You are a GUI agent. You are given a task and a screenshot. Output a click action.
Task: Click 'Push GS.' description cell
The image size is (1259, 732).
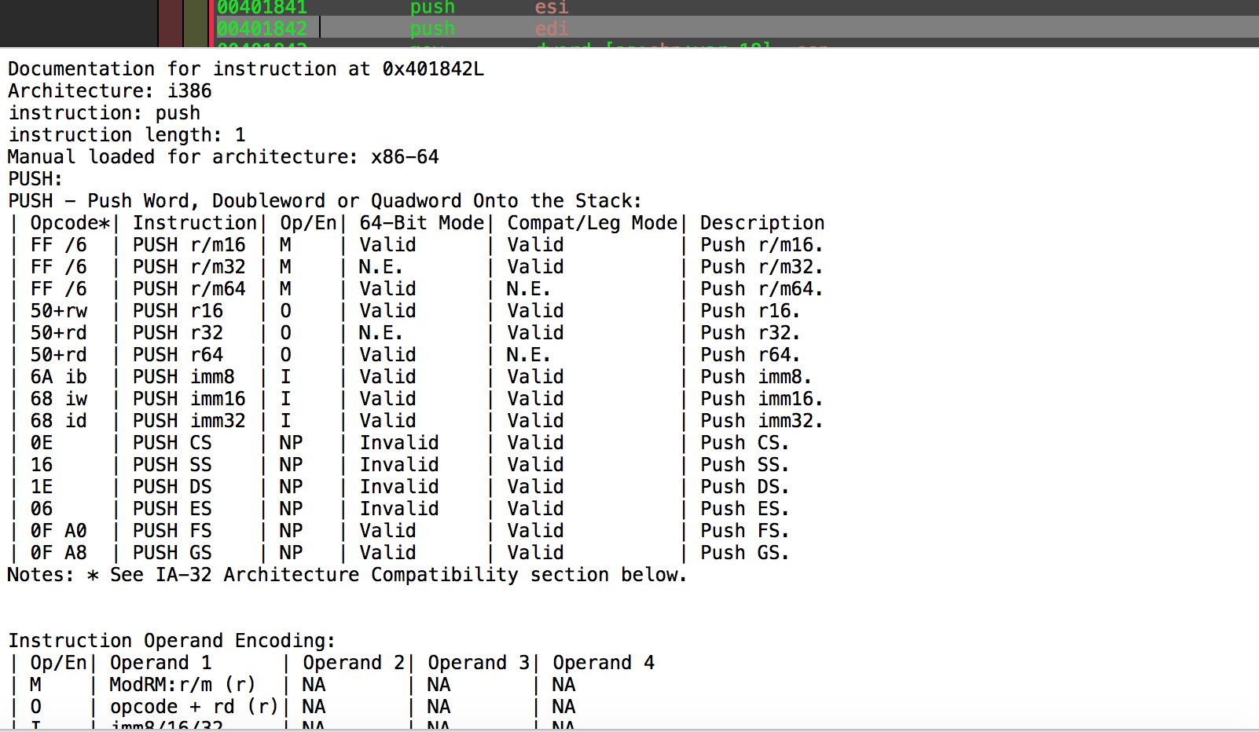745,553
